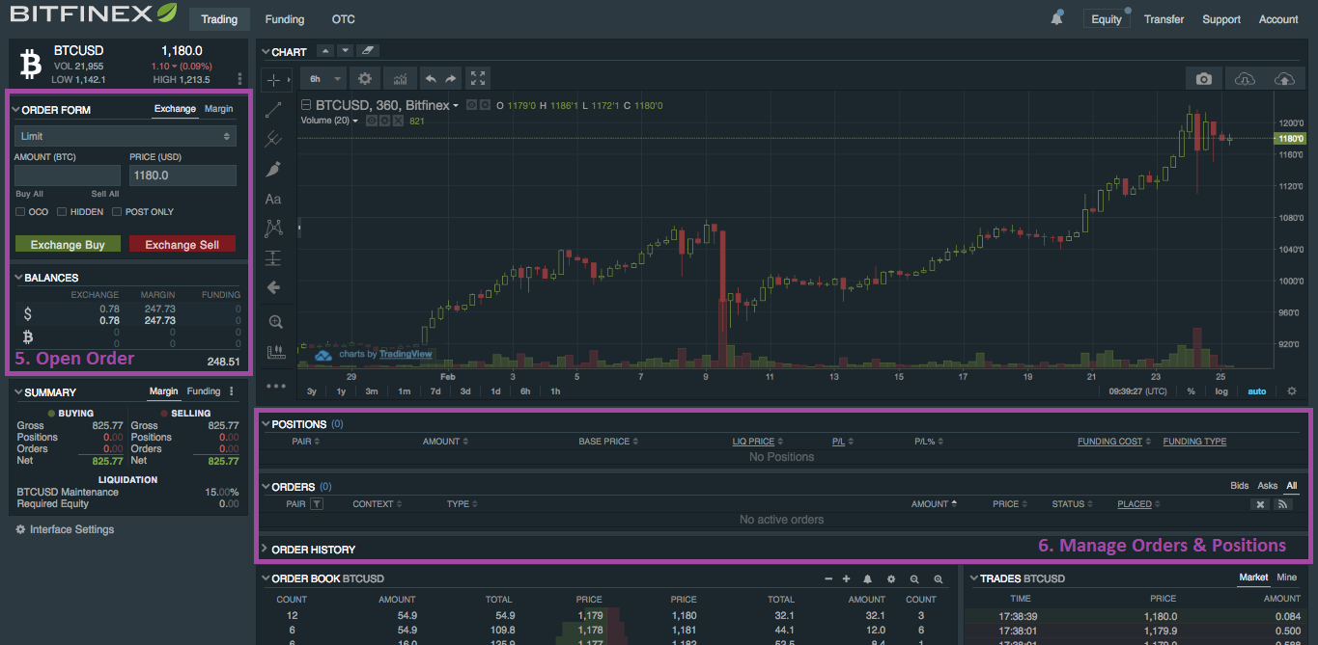Toggle Volume indicator visibility eye
The image size is (1318, 645).
click(371, 121)
